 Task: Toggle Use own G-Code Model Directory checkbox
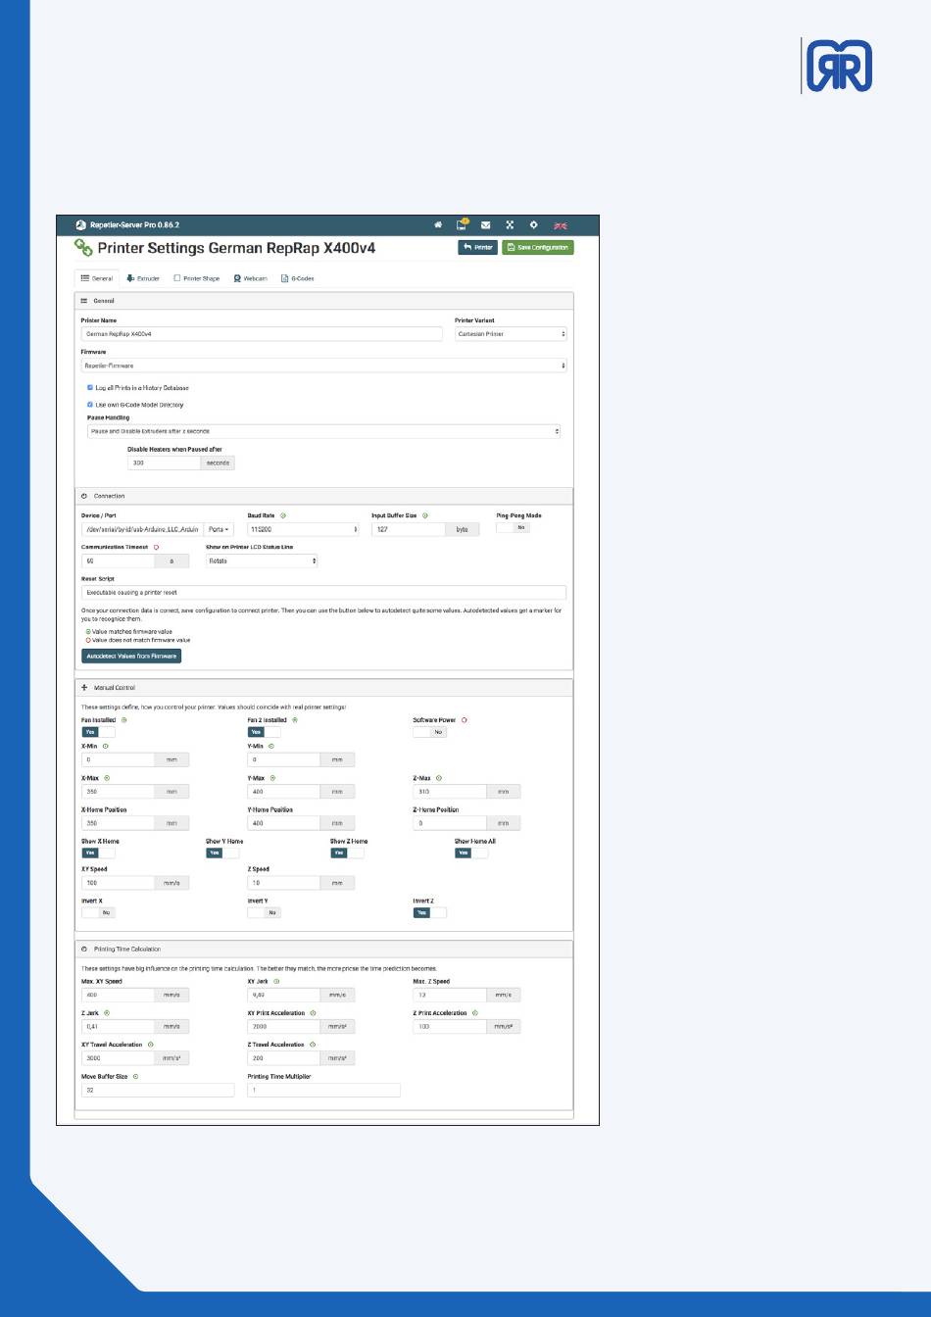(90, 405)
